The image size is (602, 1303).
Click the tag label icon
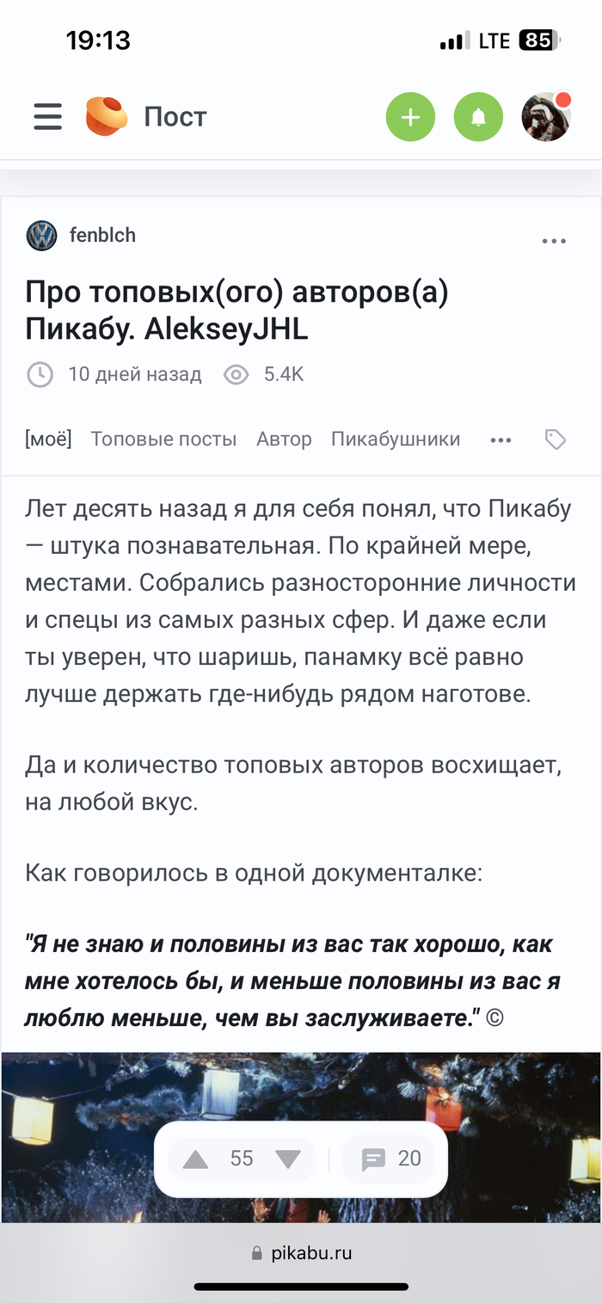(556, 440)
